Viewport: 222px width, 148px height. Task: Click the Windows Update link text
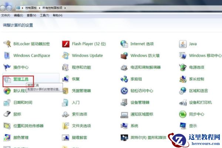(87, 55)
